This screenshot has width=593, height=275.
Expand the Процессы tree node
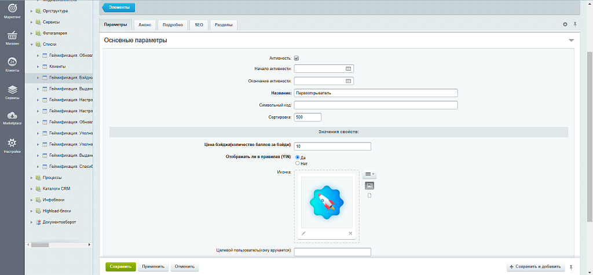point(31,178)
